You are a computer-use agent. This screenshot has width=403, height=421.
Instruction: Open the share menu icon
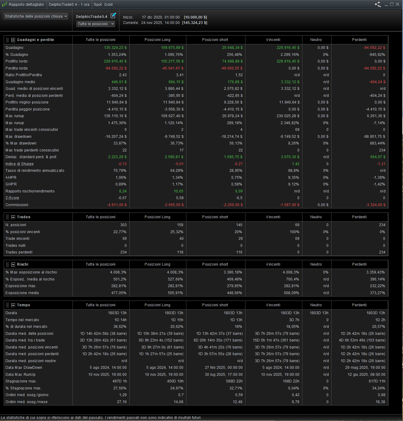coord(378,4)
